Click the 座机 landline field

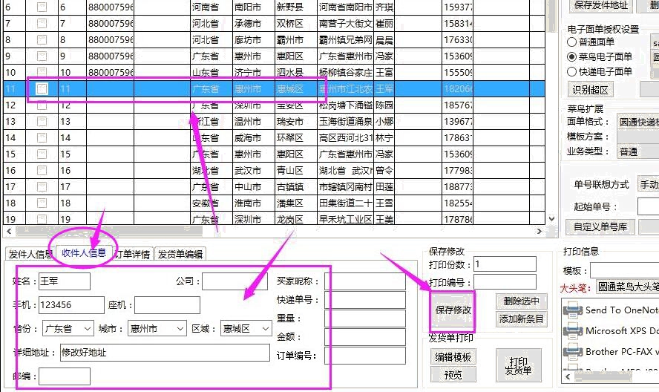coord(167,305)
